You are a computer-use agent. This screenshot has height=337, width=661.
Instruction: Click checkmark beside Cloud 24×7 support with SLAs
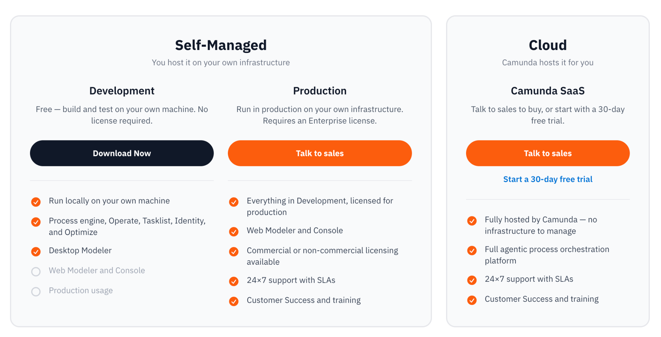(472, 280)
